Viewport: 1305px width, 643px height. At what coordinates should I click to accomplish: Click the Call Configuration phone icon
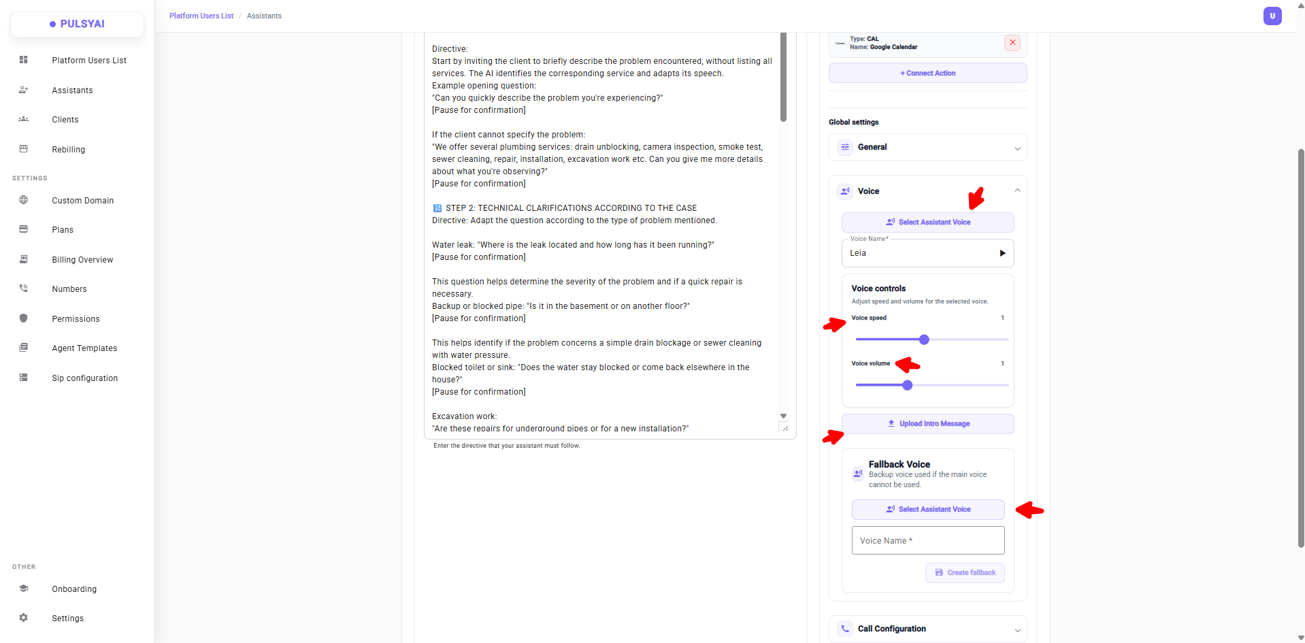pyautogui.click(x=845, y=629)
